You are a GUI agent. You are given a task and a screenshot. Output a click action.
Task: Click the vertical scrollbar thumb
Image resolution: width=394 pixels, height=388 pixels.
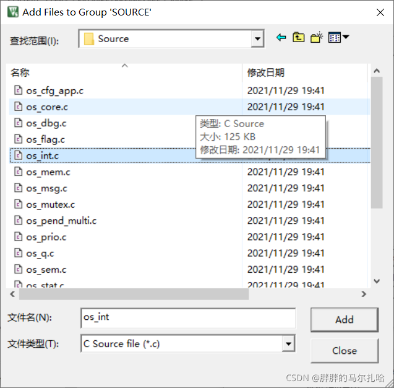click(377, 143)
